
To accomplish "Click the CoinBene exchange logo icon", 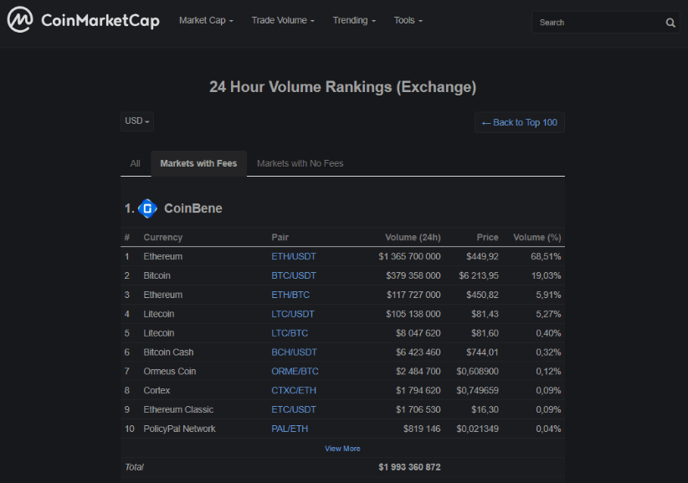I will 147,208.
